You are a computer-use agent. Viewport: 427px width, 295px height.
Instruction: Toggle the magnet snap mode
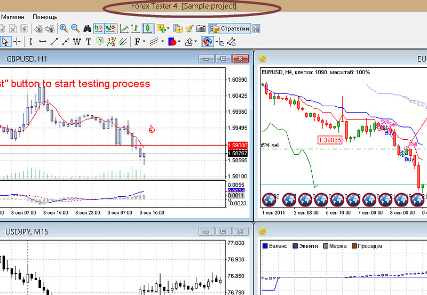[208, 42]
